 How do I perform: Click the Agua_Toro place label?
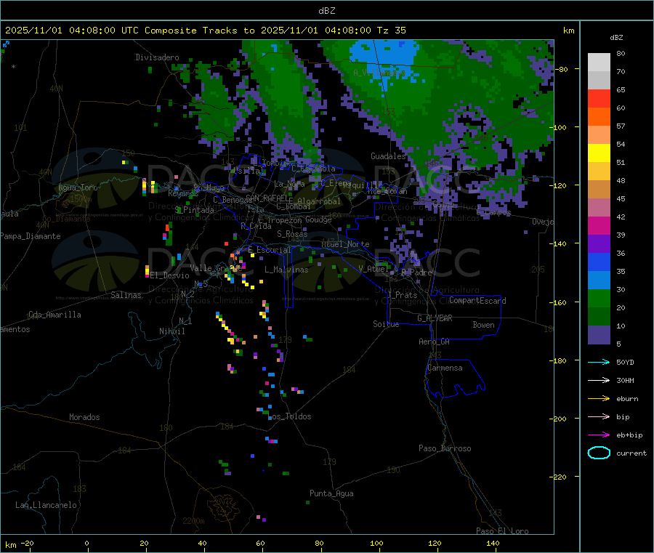78,187
